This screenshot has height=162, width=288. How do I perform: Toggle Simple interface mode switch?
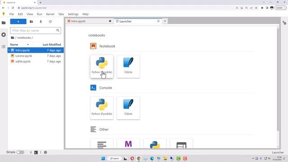(20, 152)
